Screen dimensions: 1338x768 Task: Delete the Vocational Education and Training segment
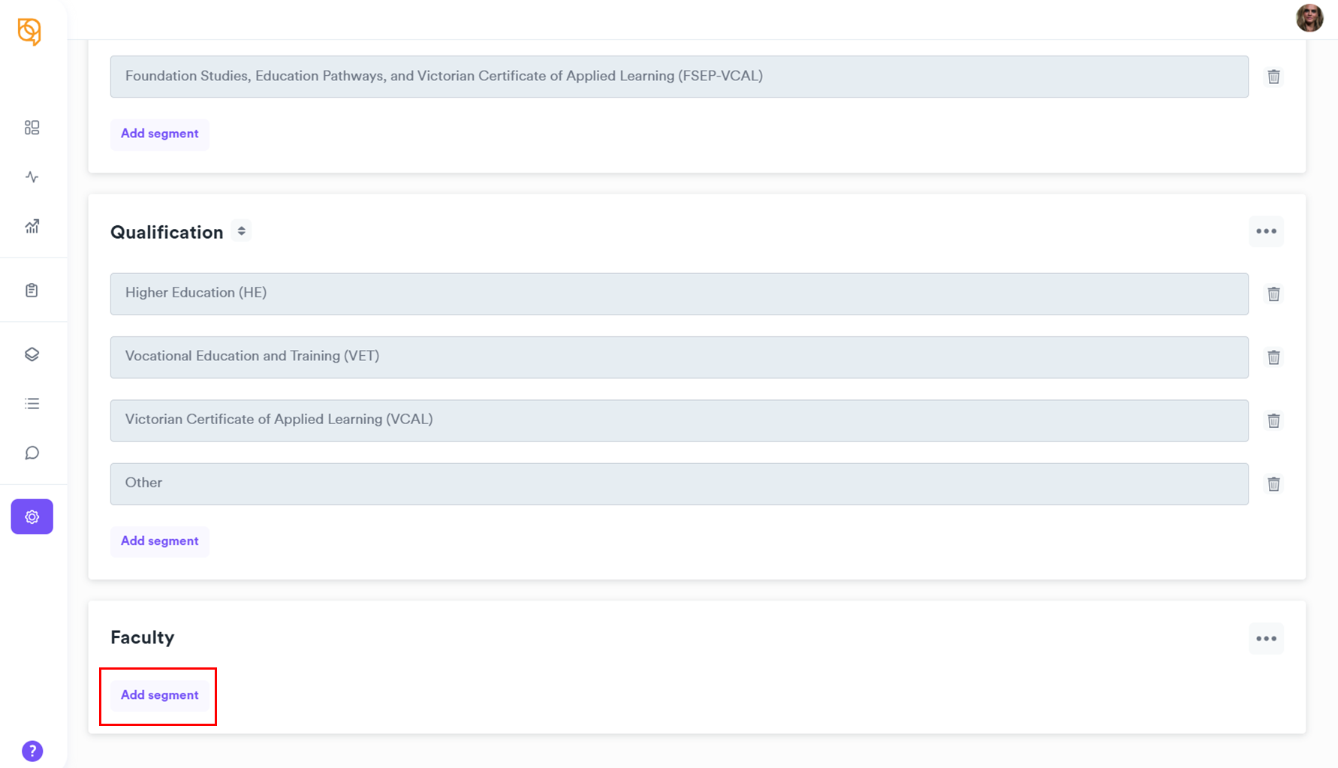pyautogui.click(x=1273, y=357)
